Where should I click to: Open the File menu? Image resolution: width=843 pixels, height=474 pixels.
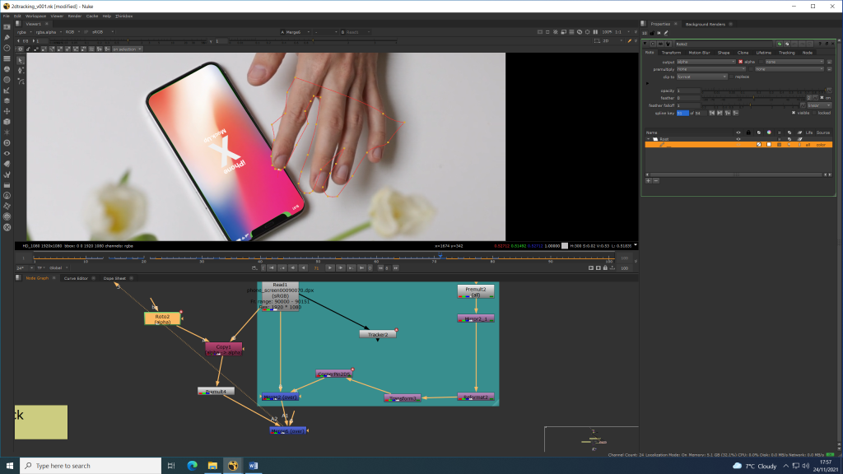coord(7,16)
